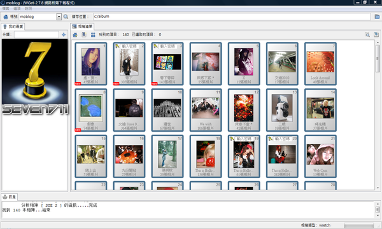The width and height of the screenshot is (382, 229).
Task: Click the blue plus icon beside category field
Action: click(x=64, y=34)
